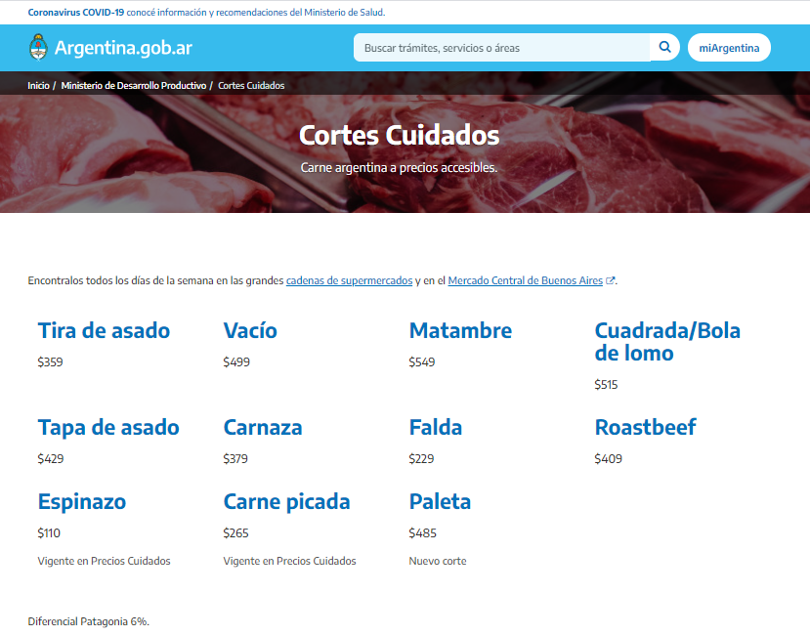Click the Carnaza heading
This screenshot has height=636, width=810.
(x=263, y=427)
